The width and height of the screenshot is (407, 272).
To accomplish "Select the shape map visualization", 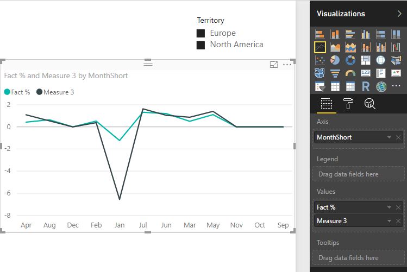I will (x=320, y=73).
